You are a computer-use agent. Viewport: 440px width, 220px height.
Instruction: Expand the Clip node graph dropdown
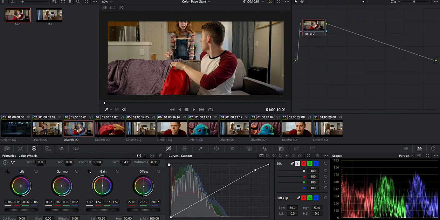tap(395, 2)
